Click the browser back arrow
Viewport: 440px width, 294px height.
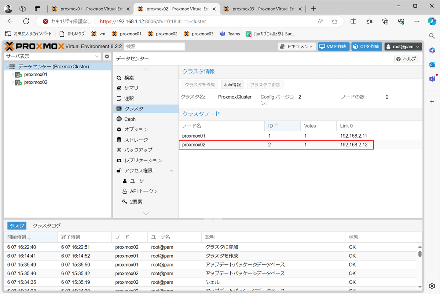point(10,22)
